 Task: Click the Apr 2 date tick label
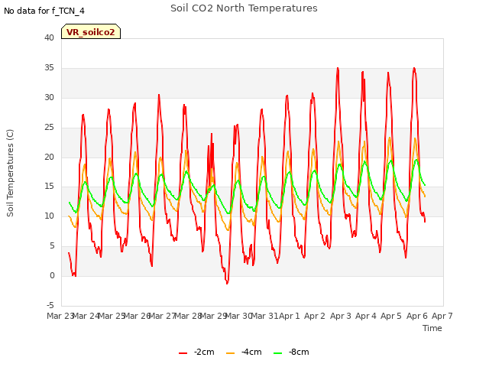coord(315,316)
